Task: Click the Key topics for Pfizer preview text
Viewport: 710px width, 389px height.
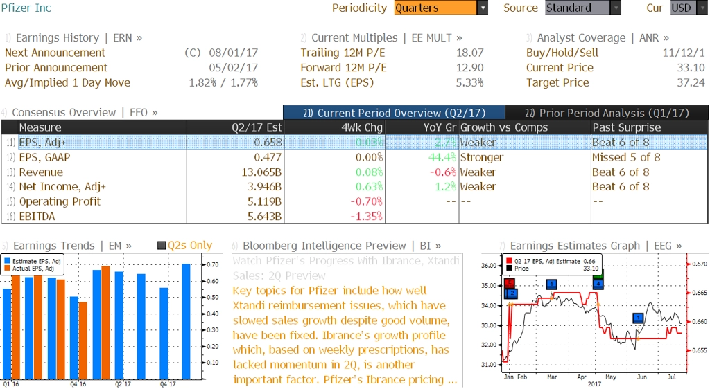Action: [x=345, y=335]
